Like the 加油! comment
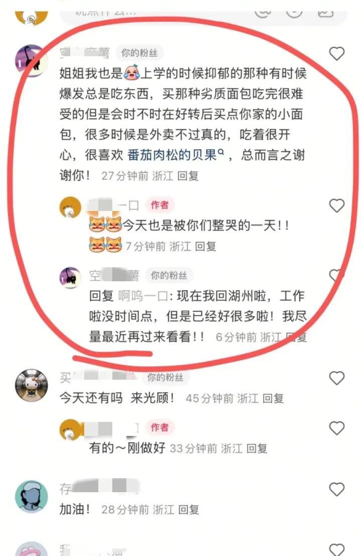Image resolution: width=361 pixels, height=556 pixels. [336, 489]
